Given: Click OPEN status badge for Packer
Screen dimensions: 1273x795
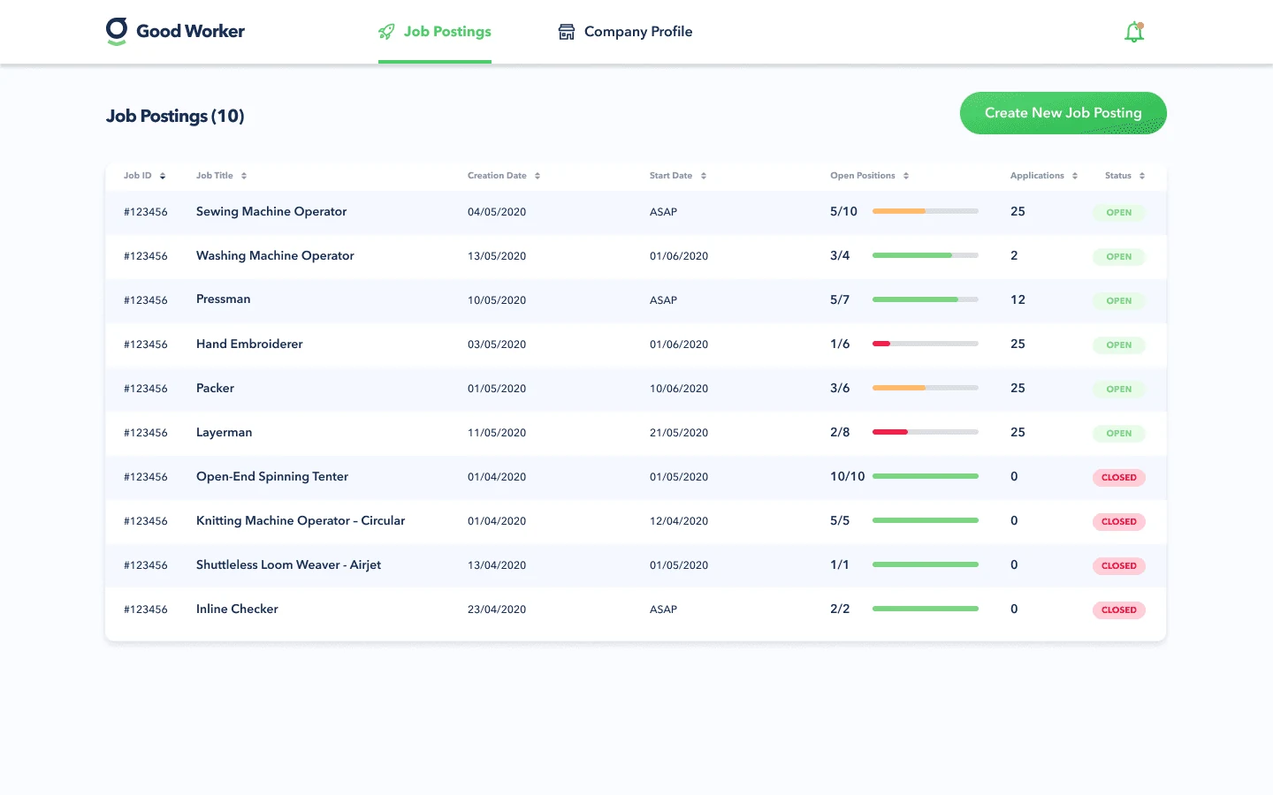Looking at the screenshot, I should click(1119, 389).
